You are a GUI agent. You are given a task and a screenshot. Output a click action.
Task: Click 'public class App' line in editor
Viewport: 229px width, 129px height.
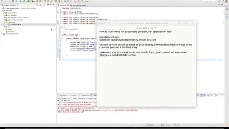click(x=70, y=35)
